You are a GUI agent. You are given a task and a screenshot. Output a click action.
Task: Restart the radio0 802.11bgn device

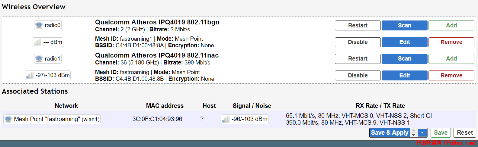pos(358,26)
